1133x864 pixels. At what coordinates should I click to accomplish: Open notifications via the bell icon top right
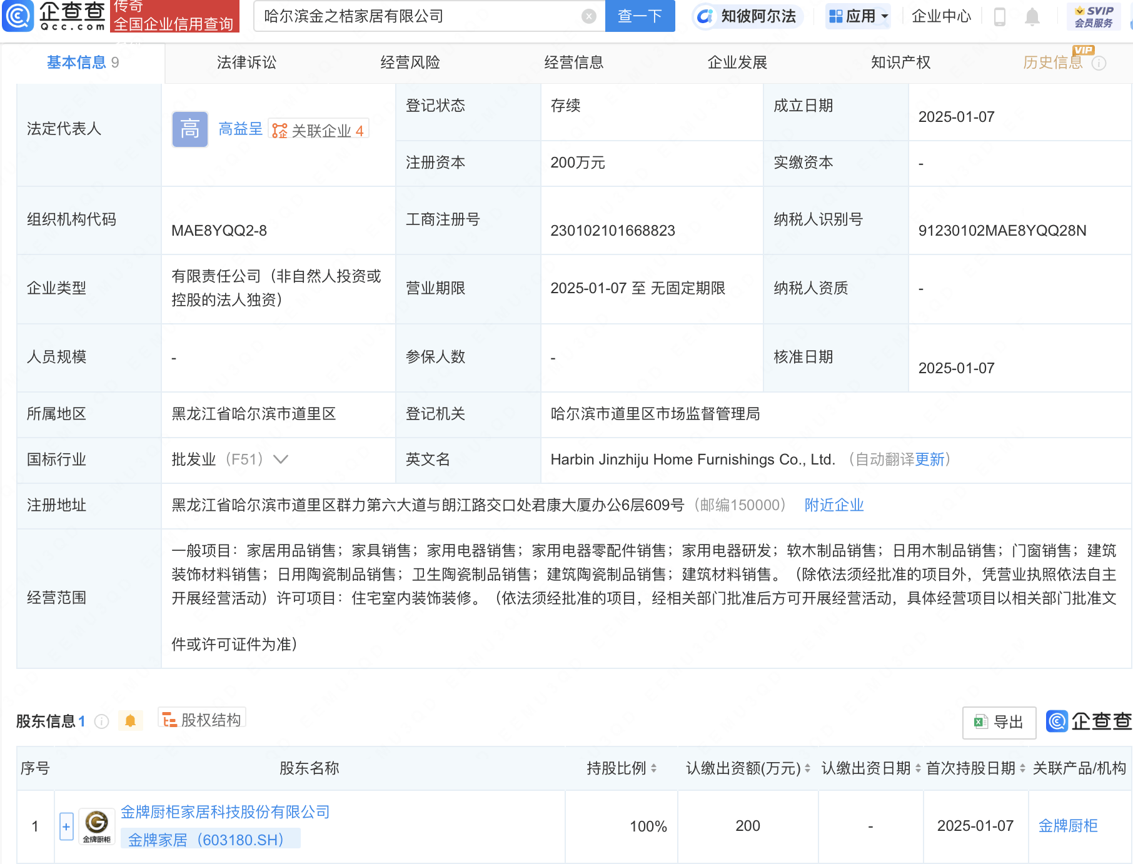(x=1033, y=17)
